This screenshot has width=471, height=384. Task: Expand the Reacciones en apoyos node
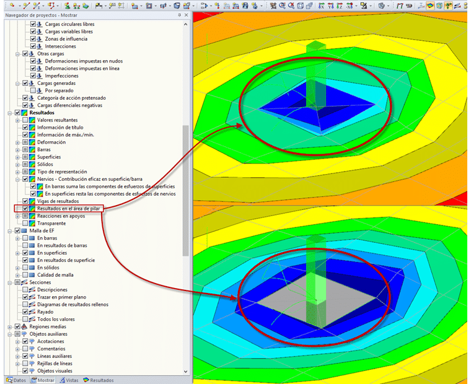tap(17, 216)
